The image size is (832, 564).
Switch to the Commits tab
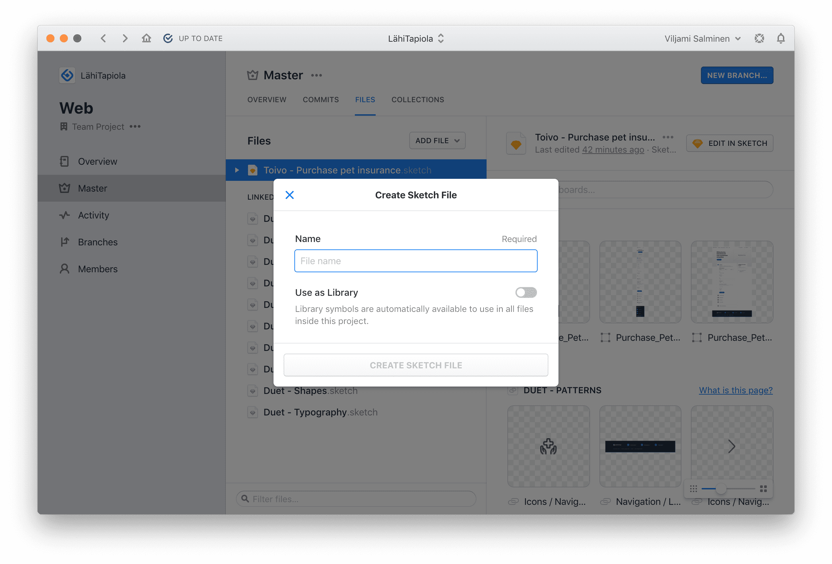tap(321, 99)
